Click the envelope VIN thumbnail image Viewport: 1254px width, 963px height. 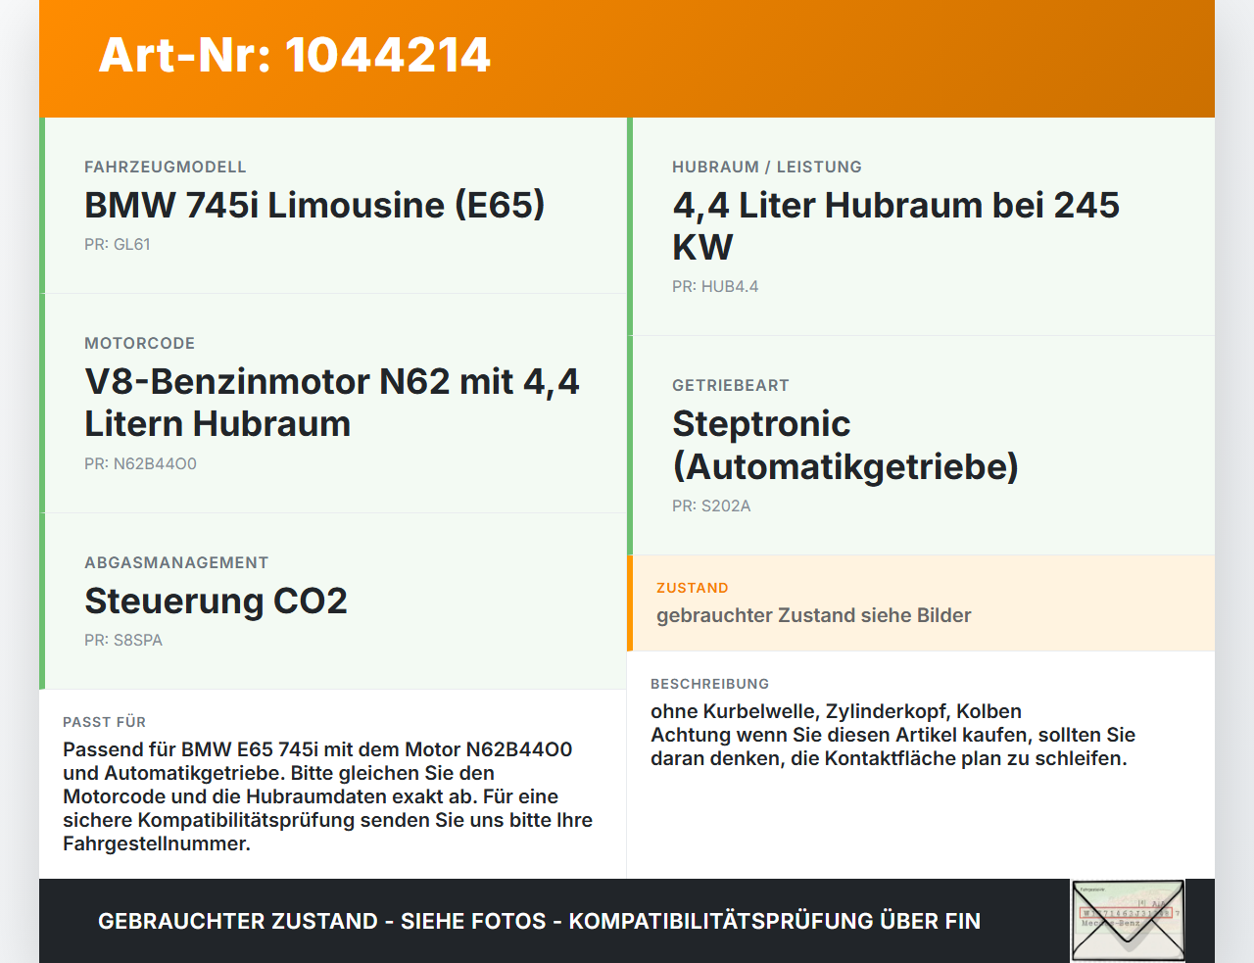1128,921
